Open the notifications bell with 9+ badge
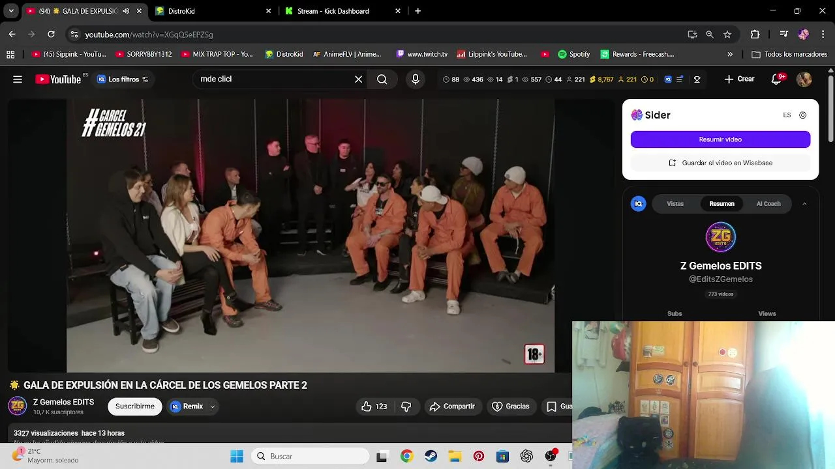The height and width of the screenshot is (469, 835). point(776,79)
